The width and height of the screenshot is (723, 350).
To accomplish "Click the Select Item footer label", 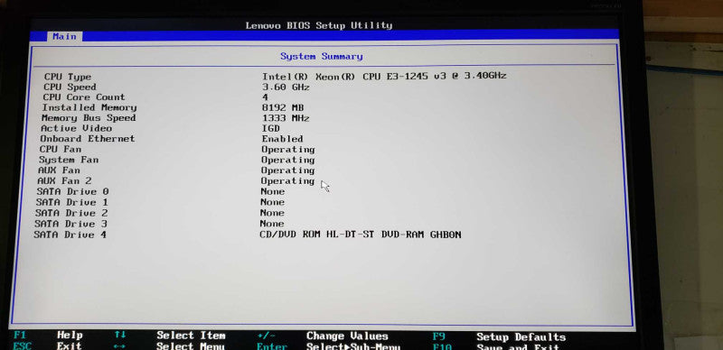I will [x=191, y=336].
